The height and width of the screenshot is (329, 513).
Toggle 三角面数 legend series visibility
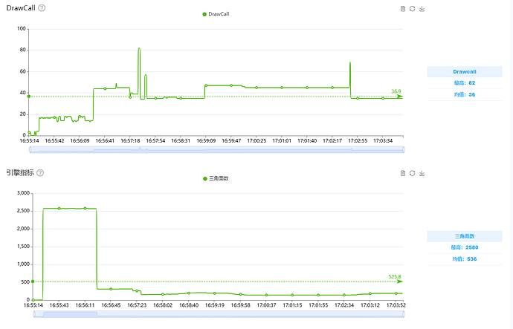pos(216,178)
